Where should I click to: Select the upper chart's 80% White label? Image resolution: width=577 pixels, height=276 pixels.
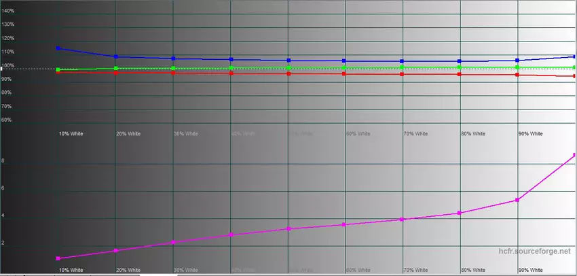point(473,134)
